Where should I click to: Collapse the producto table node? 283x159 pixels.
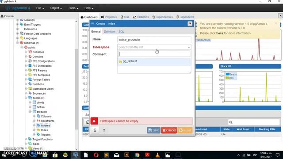point(30,112)
